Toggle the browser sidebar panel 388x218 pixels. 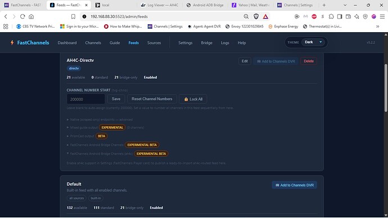pyautogui.click(x=340, y=16)
